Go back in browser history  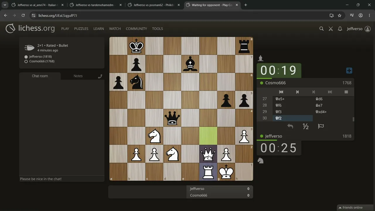(6, 16)
